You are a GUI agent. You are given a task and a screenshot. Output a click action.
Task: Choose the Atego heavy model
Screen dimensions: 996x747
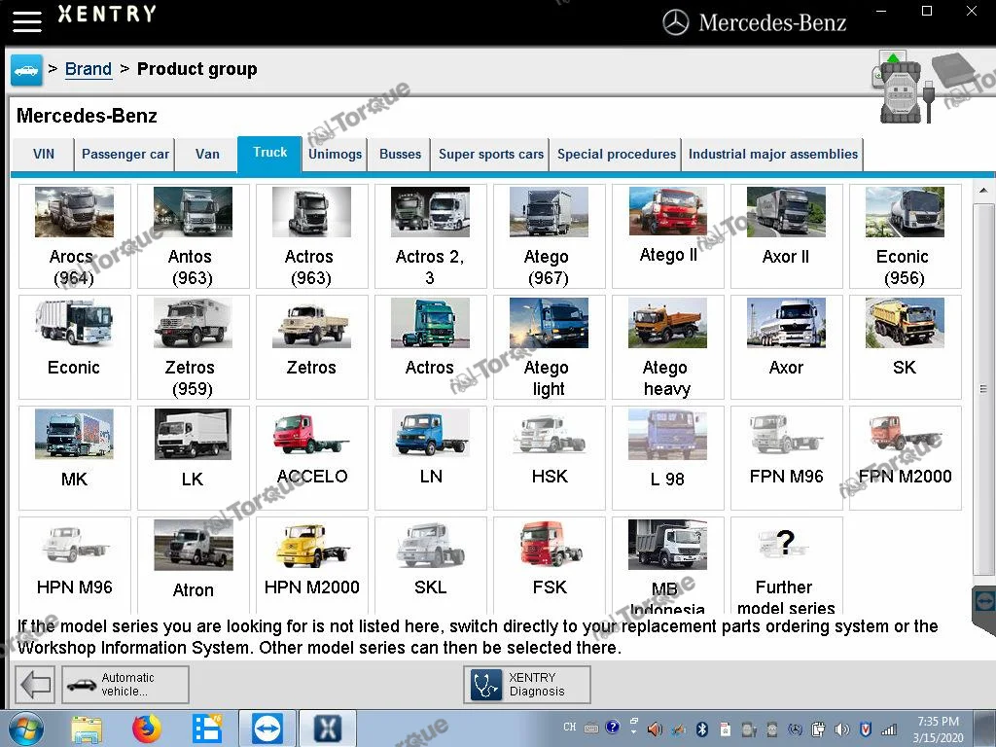(x=667, y=347)
